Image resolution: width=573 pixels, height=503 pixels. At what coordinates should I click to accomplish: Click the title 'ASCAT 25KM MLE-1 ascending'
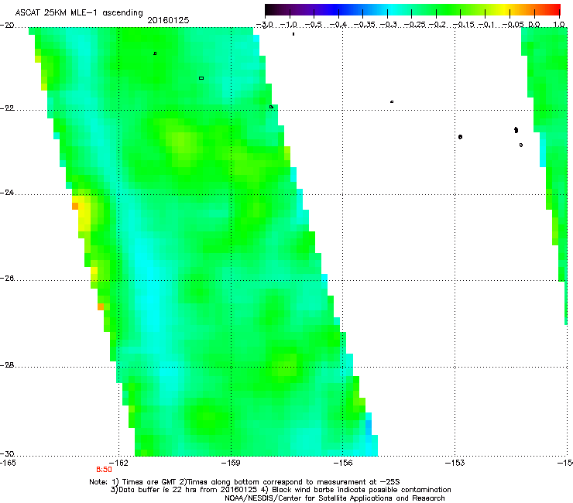coord(79,12)
